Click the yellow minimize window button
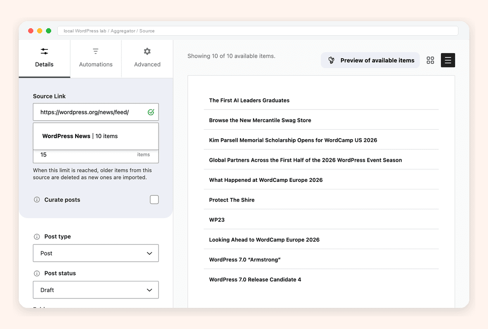Screen dimensions: 488x329 click(39, 31)
